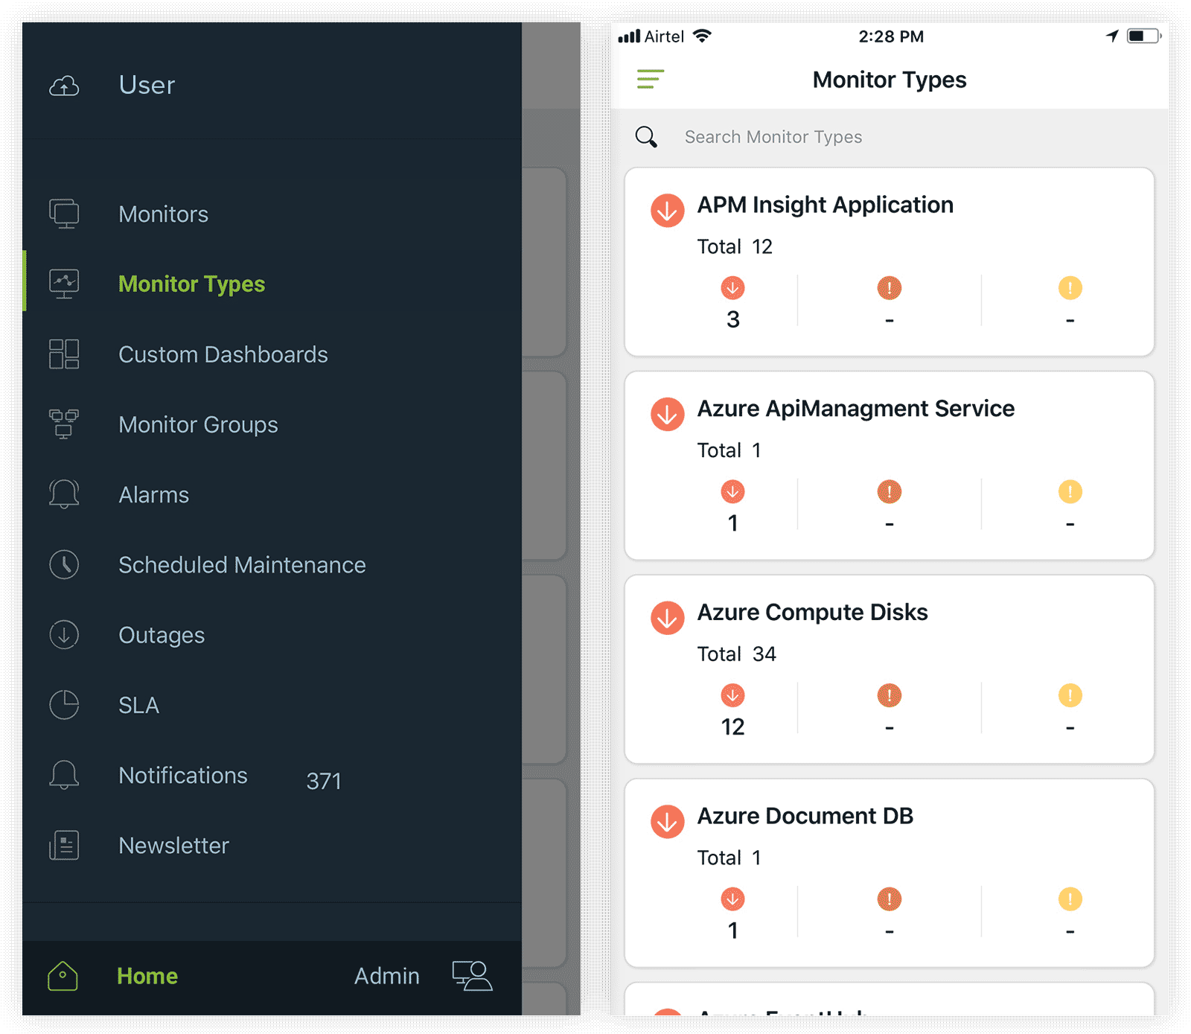The width and height of the screenshot is (1191, 1034).
Task: Click 'Total 12' in APM Insight card
Action: (x=735, y=246)
